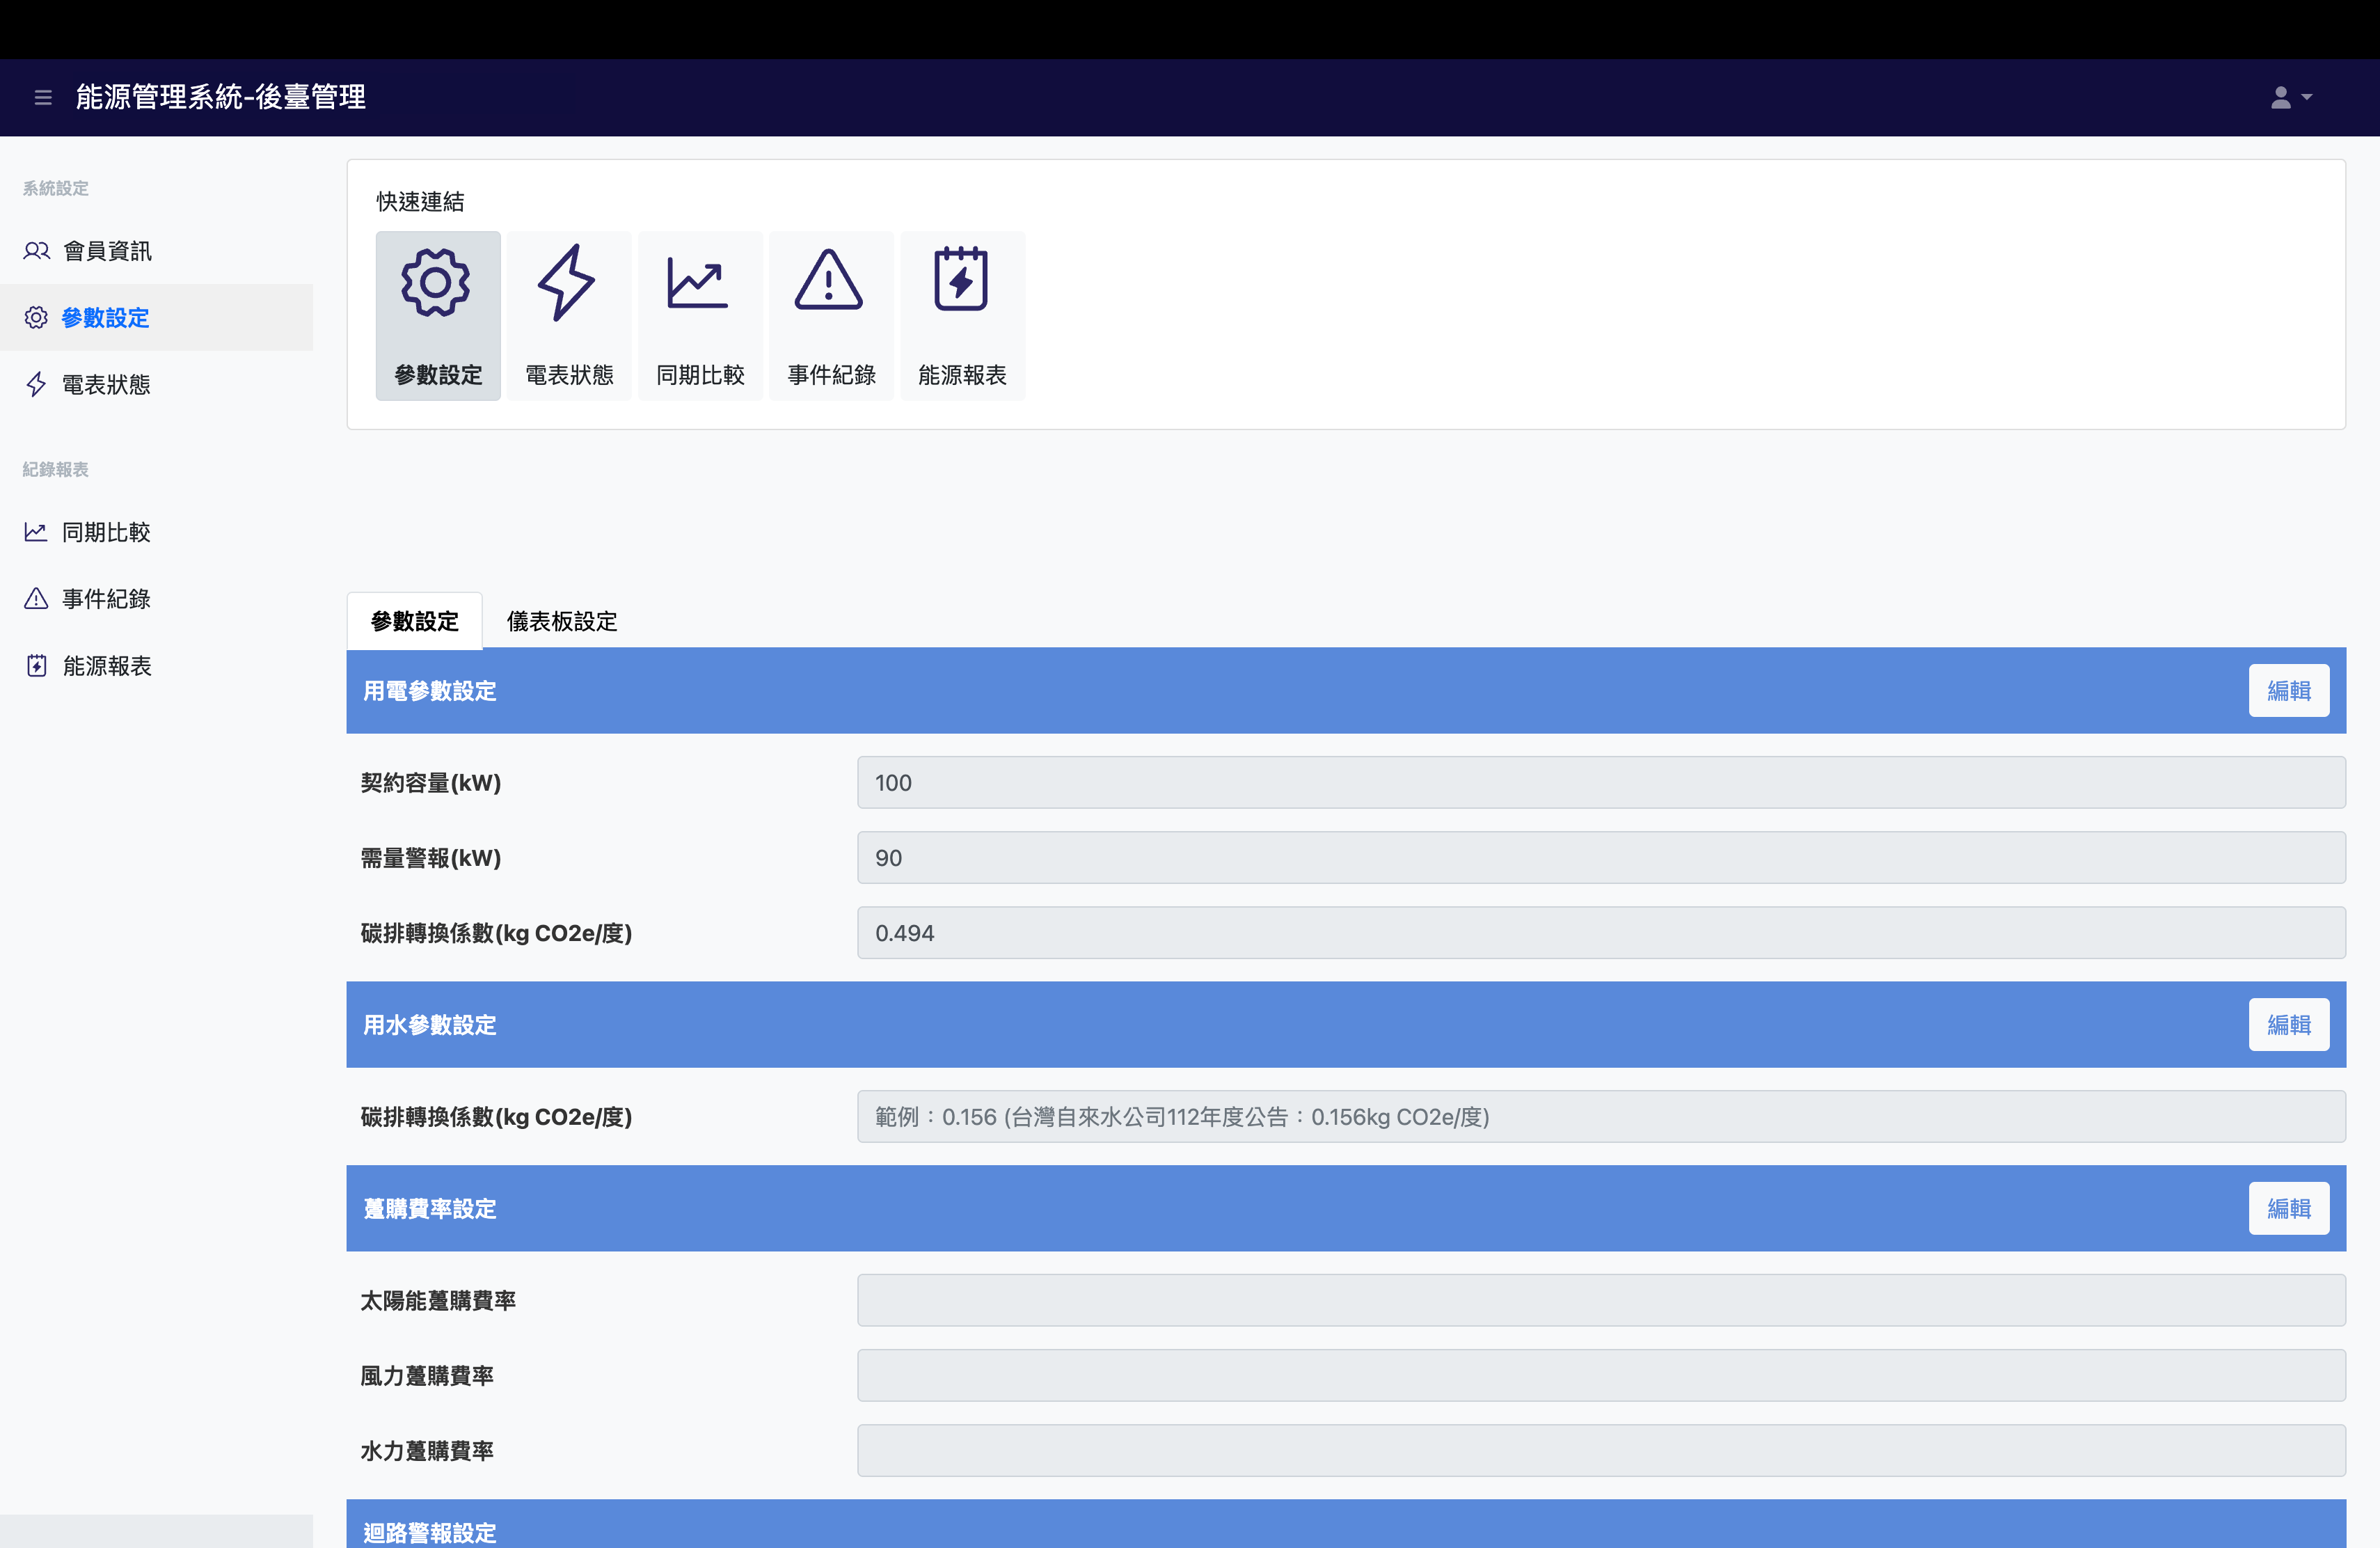This screenshot has width=2380, height=1548.
Task: Switch to the 儀表板設定 tab
Action: (x=562, y=621)
